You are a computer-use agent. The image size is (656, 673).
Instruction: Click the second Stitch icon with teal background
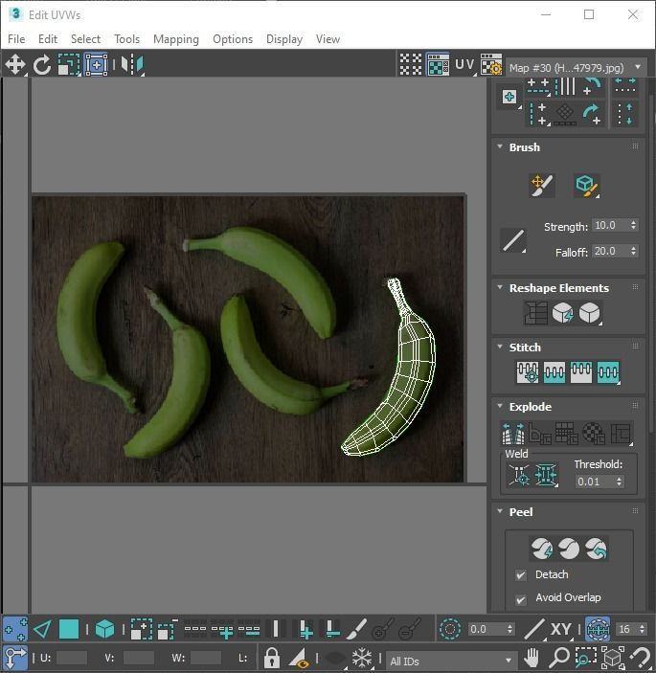(554, 372)
